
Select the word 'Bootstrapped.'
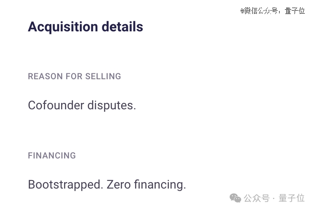coord(65,185)
